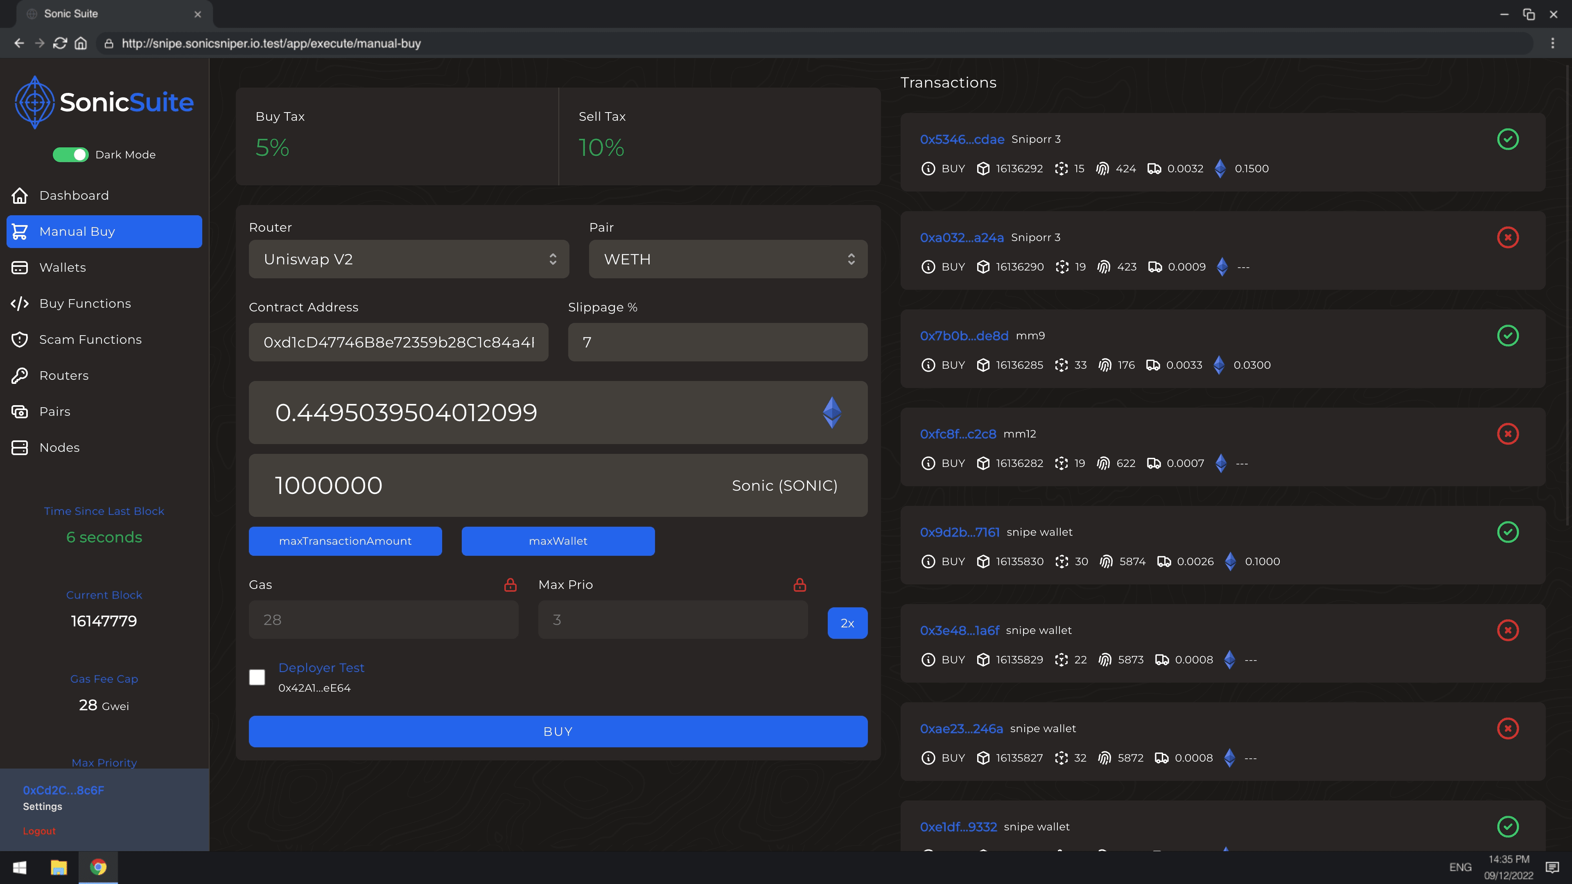The height and width of the screenshot is (884, 1572).
Task: Click the SONIC token amount 1000000 field
Action: (x=558, y=485)
